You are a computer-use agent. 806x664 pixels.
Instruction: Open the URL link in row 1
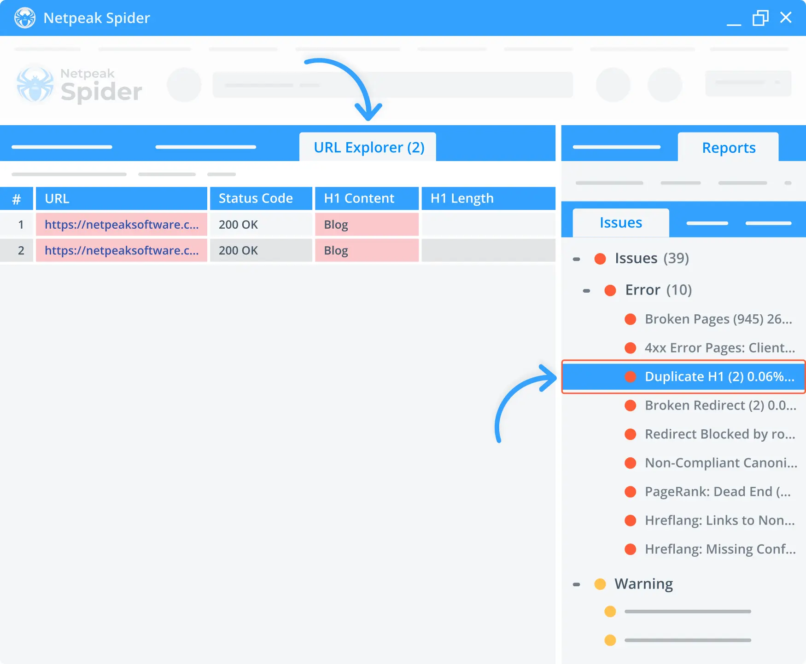[x=122, y=225]
